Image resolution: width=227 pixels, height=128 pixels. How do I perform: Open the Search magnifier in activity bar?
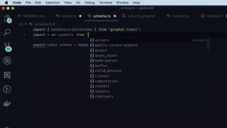click(7, 32)
